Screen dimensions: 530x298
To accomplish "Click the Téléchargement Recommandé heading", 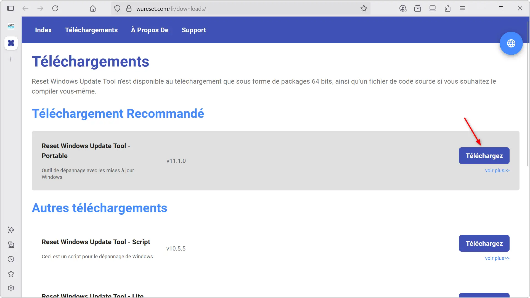I will [x=118, y=114].
